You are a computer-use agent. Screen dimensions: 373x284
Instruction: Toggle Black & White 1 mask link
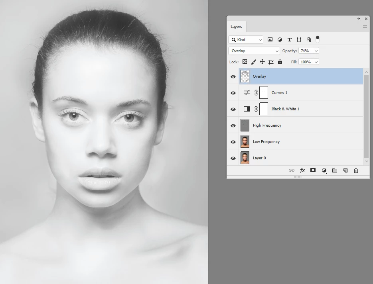point(256,109)
